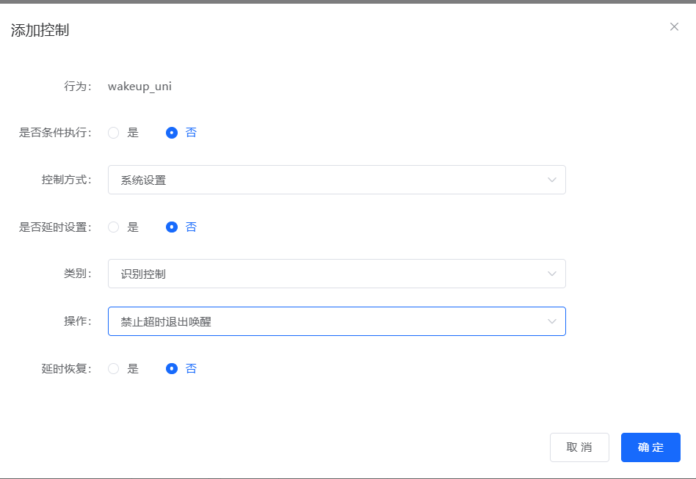Select the 否 radio button for 是否条件执行
The image size is (696, 479).
[x=172, y=133]
